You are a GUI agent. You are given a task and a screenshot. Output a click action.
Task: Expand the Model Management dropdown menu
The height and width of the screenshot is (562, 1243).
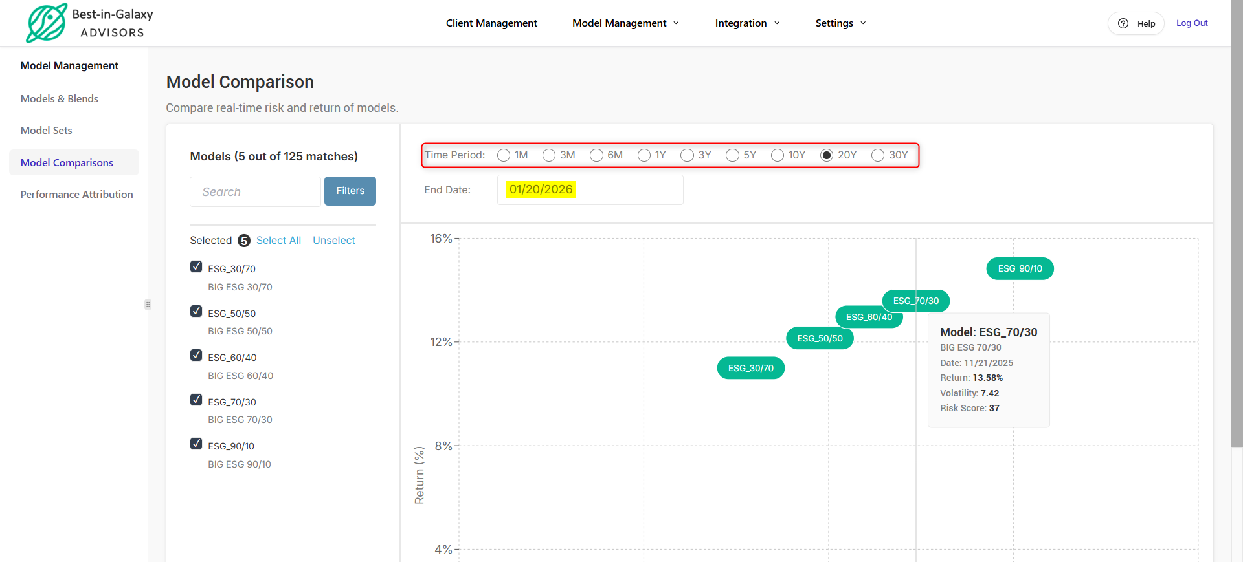[625, 23]
